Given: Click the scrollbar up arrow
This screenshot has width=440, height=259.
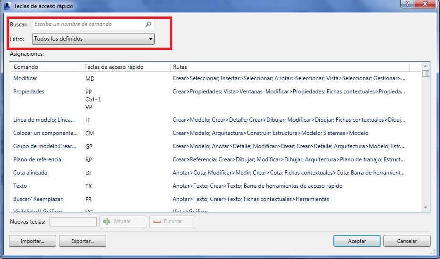Looking at the screenshot, I should [425, 67].
